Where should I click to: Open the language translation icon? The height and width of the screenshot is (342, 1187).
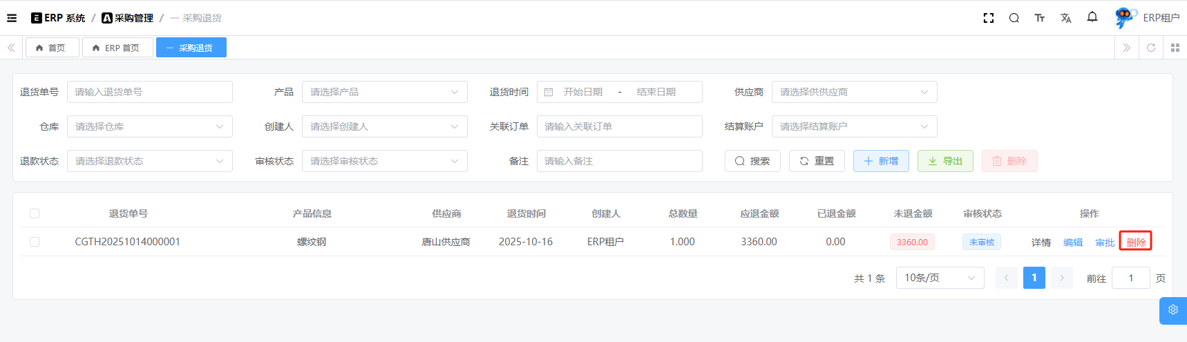point(1065,18)
